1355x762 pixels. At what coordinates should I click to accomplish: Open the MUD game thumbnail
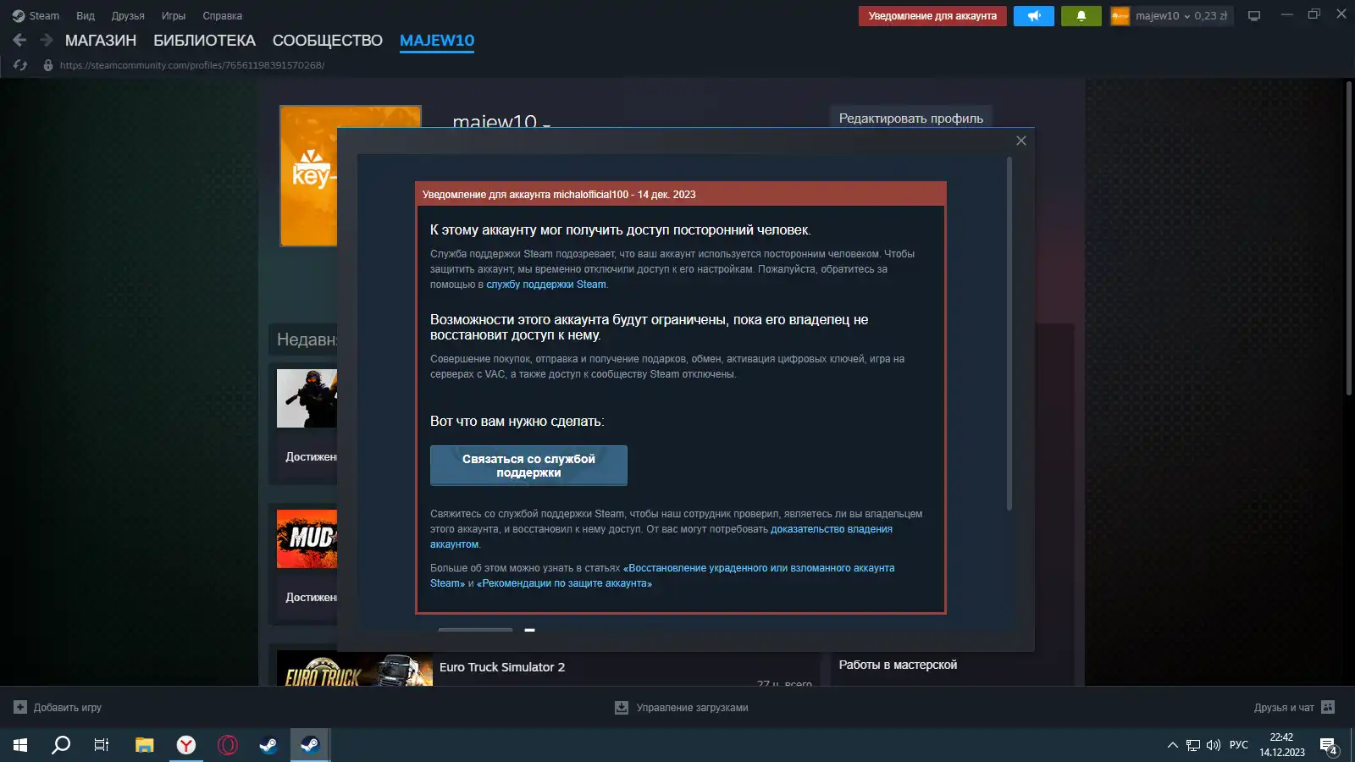307,538
